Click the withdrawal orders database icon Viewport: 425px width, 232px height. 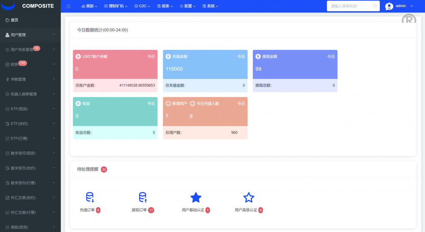143,197
